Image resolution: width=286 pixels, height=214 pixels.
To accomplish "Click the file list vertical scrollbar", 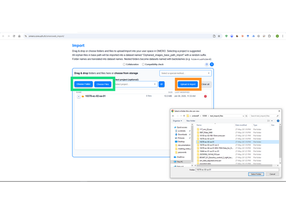I will [x=280, y=141].
